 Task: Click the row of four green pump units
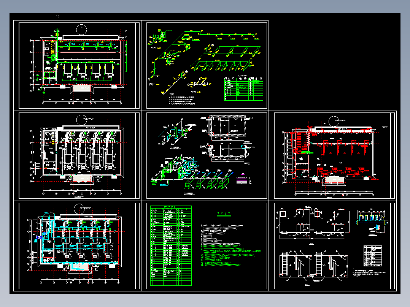pyautogui.click(x=207, y=182)
